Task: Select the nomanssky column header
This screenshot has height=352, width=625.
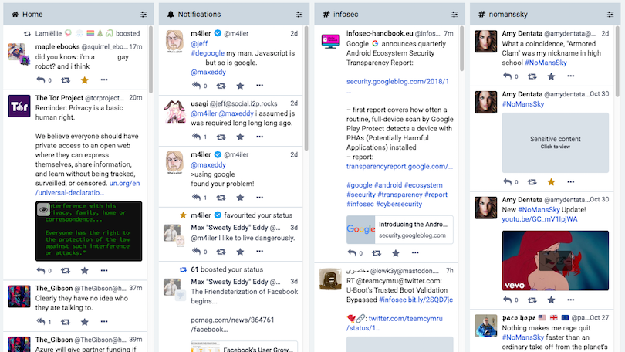Action: (x=544, y=15)
